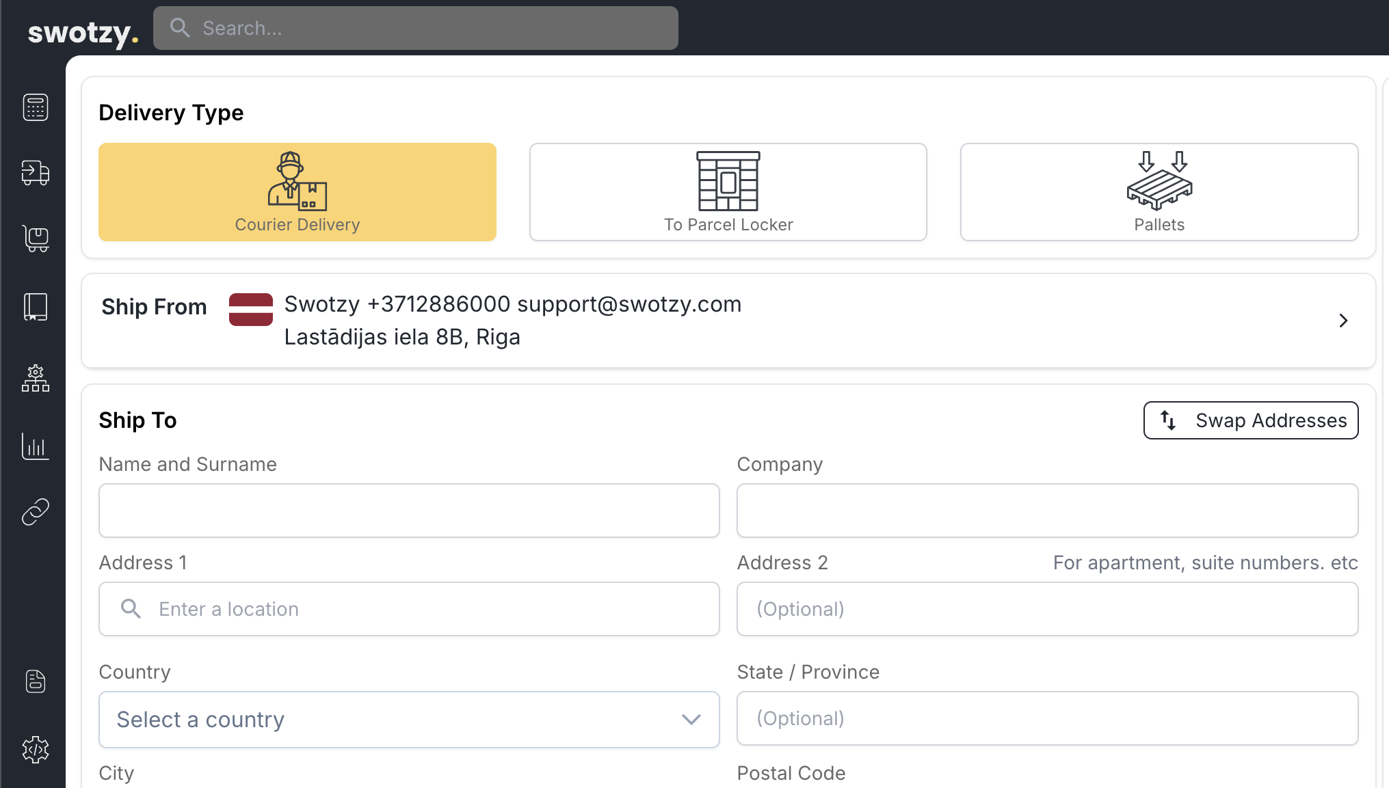
Task: Select Courier Delivery type
Action: [x=297, y=192]
